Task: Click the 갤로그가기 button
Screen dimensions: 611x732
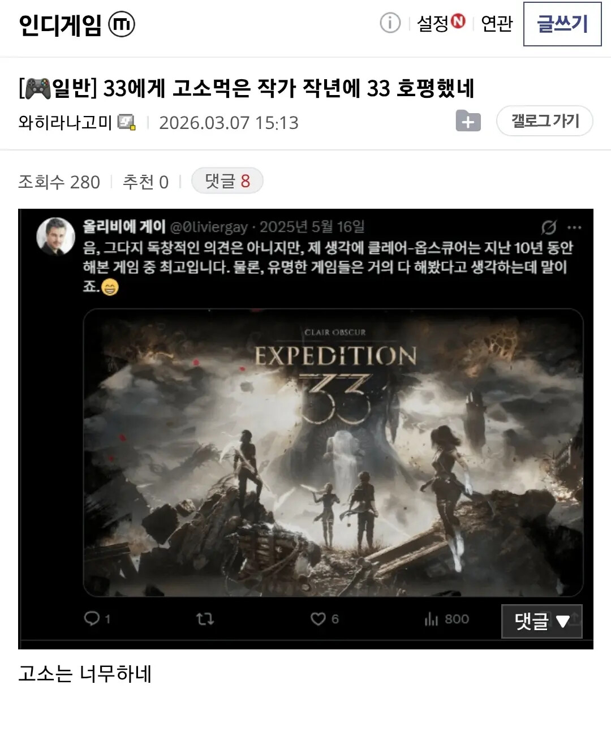Action: click(545, 120)
